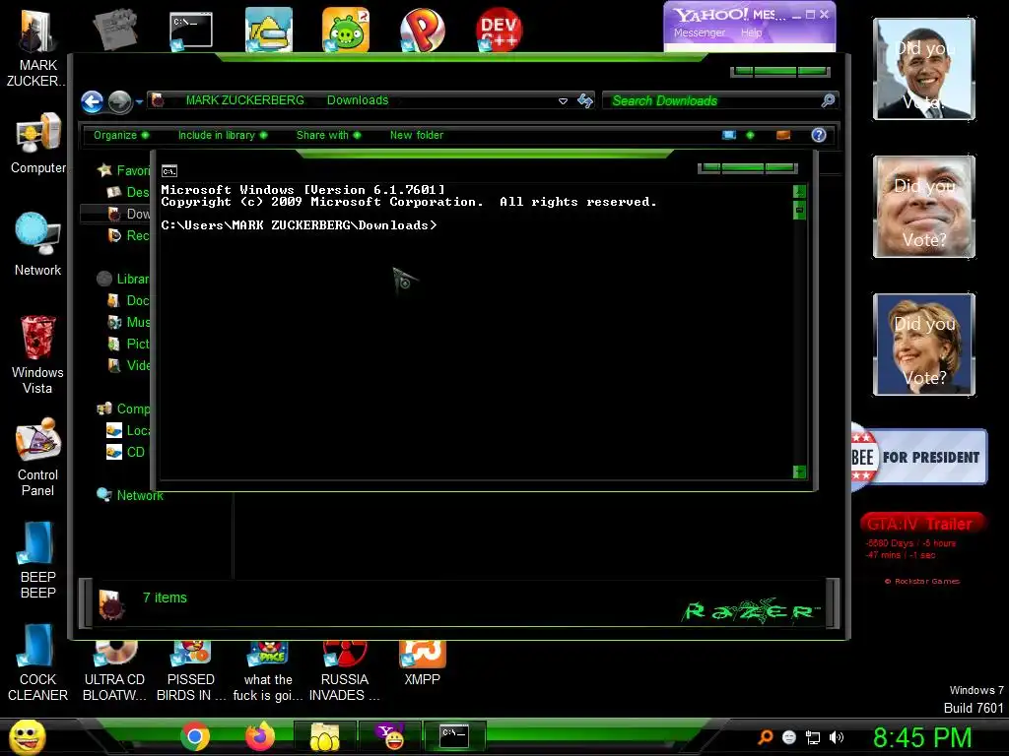Select Local Disk in navigation pane
The width and height of the screenshot is (1009, 756).
[x=128, y=430]
